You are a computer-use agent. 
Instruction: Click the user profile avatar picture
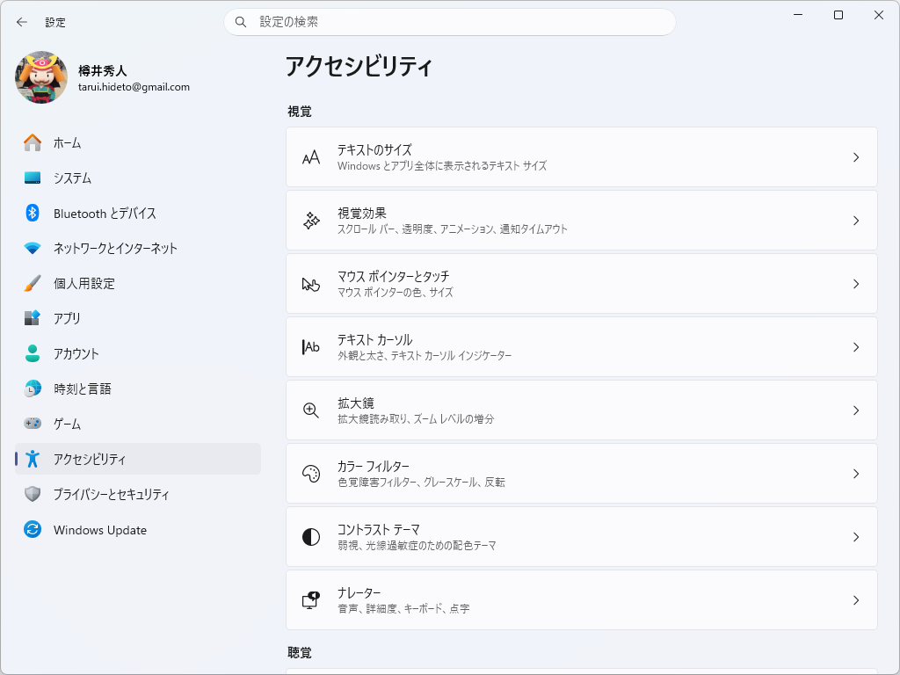(x=41, y=77)
